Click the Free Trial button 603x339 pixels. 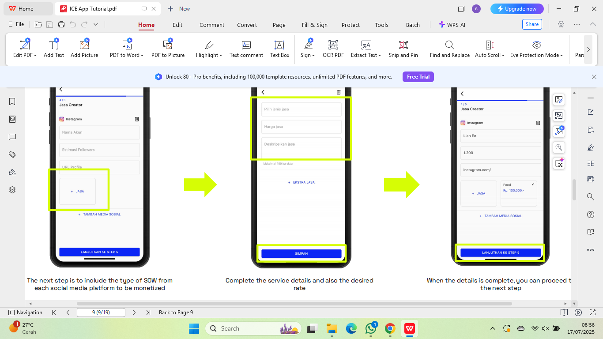[418, 77]
